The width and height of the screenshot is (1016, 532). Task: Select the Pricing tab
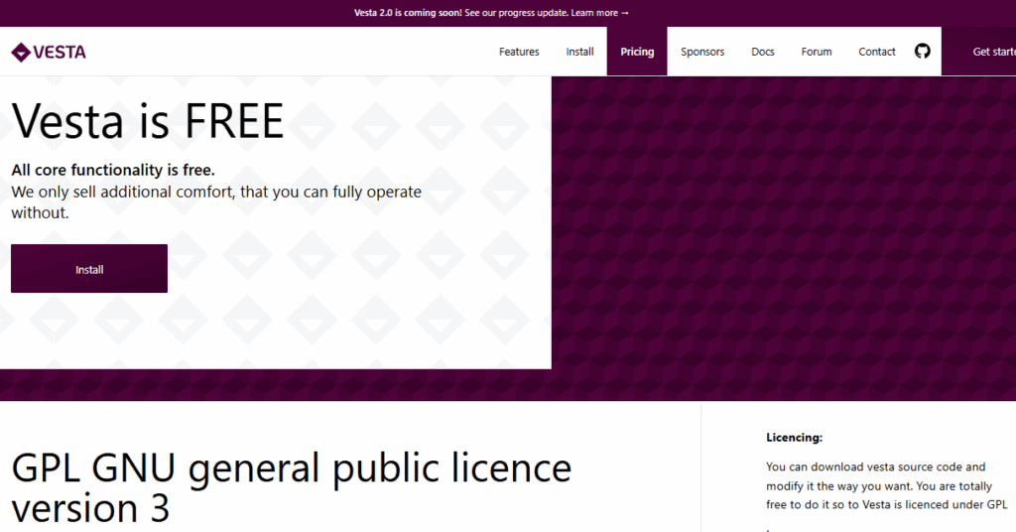click(x=637, y=52)
